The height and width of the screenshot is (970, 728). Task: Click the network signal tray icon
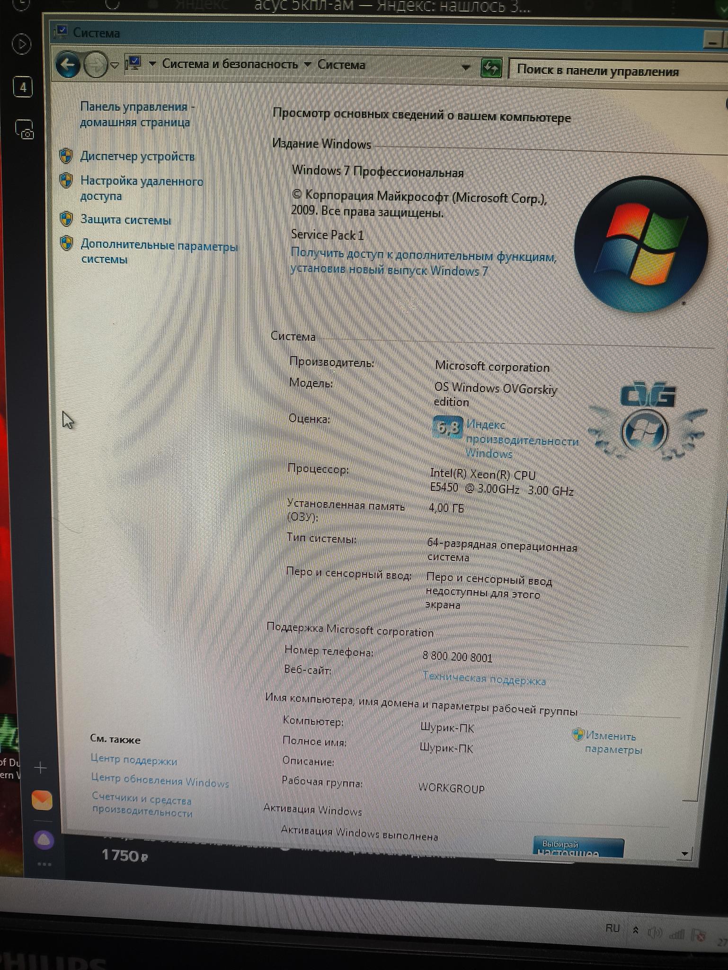click(677, 934)
